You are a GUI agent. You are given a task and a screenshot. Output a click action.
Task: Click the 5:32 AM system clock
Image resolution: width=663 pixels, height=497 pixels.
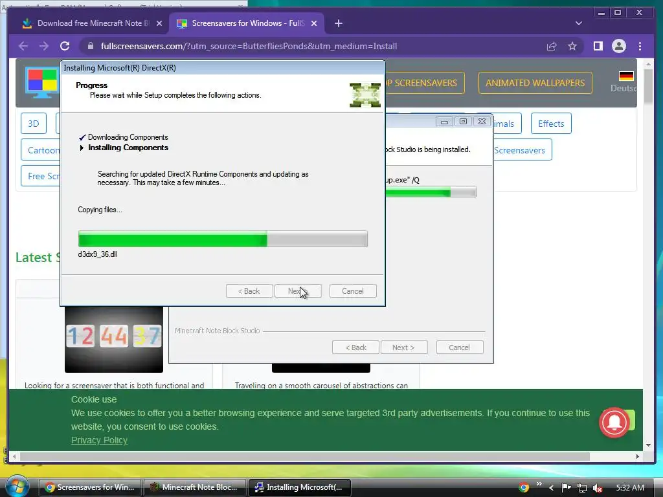coord(629,488)
